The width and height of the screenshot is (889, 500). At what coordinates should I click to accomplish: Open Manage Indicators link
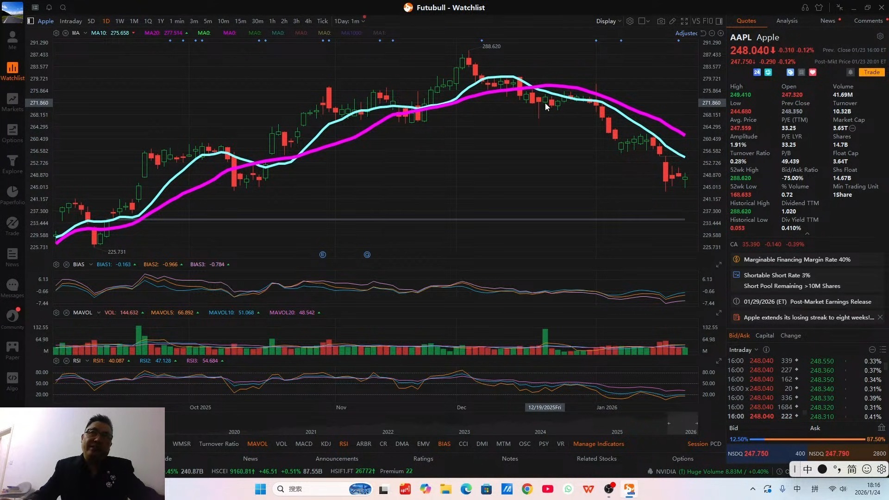pos(598,444)
